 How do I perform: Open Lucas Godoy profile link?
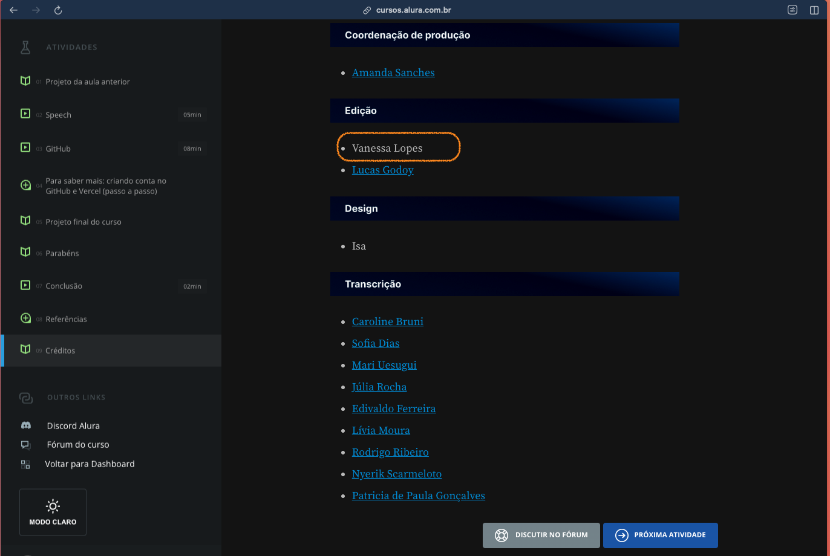point(383,170)
